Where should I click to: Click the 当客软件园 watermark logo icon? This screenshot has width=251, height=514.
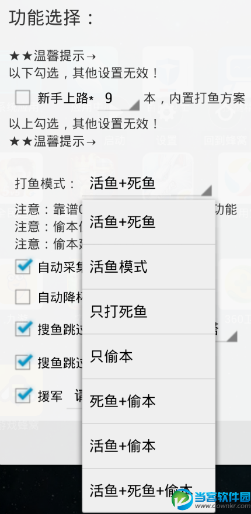point(183,499)
